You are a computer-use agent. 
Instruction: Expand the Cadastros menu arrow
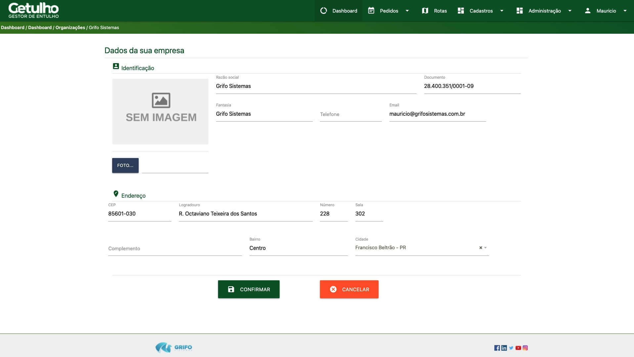pos(502,11)
